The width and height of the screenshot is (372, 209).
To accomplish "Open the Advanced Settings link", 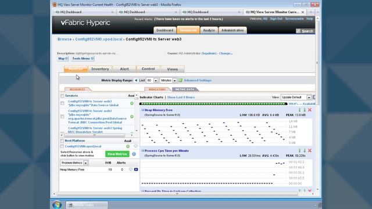I will 198,80.
